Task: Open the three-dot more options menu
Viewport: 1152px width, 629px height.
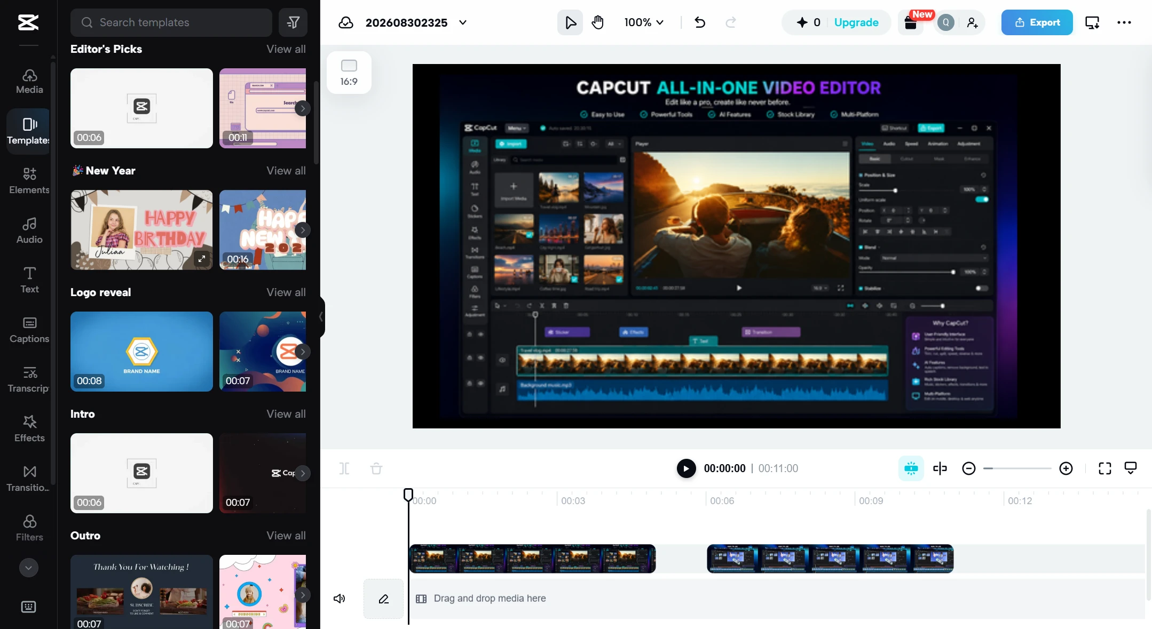Action: tap(1124, 22)
